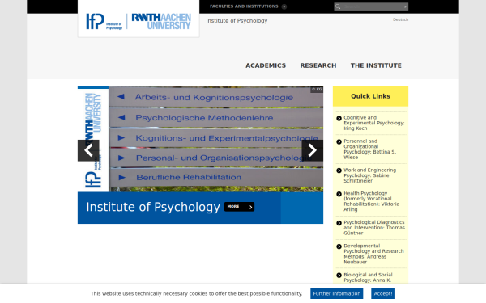This screenshot has width=486, height=303.
Task: Click arrow bullet beside Work and Engineering Psychology
Action: tap(339, 170)
